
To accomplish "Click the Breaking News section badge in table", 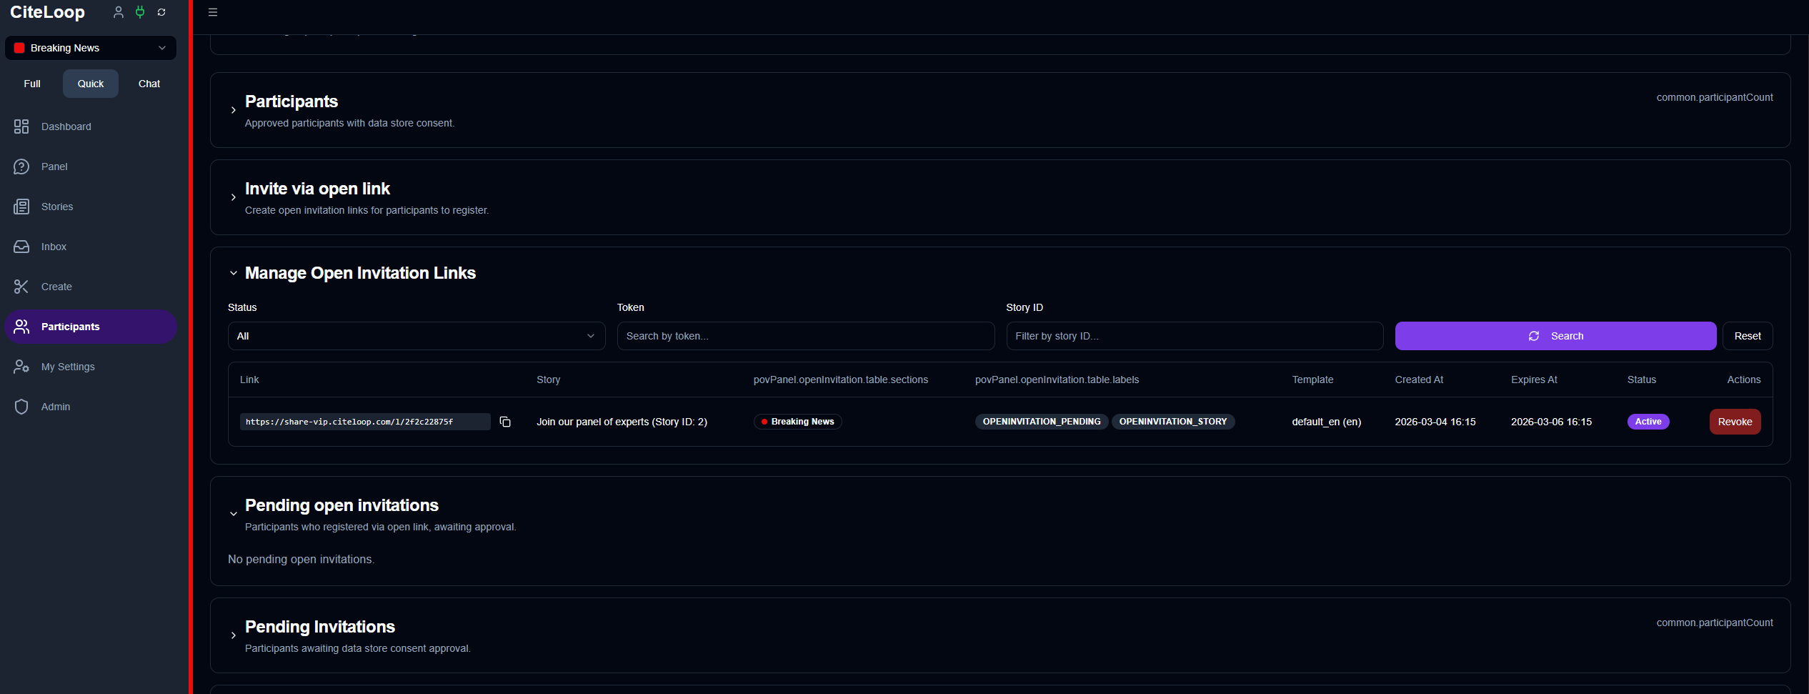I will [797, 422].
